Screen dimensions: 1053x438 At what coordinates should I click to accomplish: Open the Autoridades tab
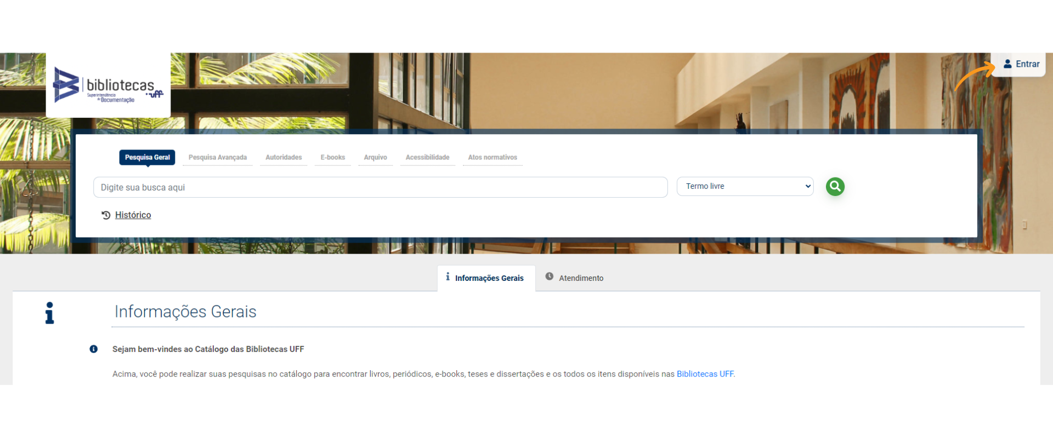[x=284, y=158]
